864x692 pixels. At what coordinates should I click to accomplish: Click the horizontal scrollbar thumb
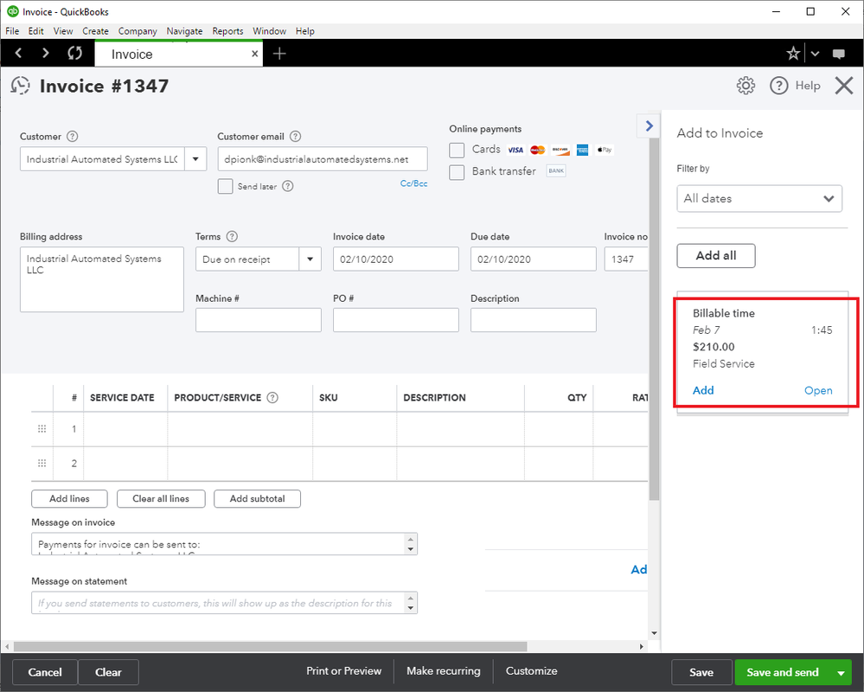point(270,646)
